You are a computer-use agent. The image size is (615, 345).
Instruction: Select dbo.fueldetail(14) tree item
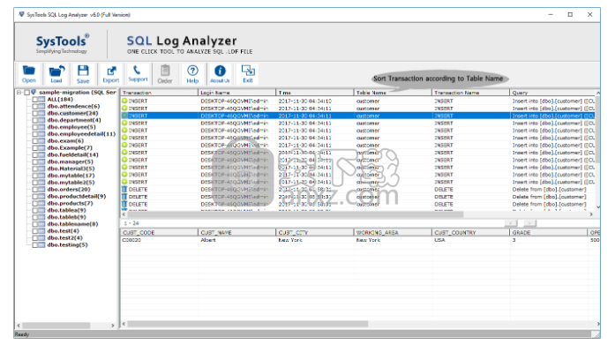pyautogui.click(x=72, y=155)
